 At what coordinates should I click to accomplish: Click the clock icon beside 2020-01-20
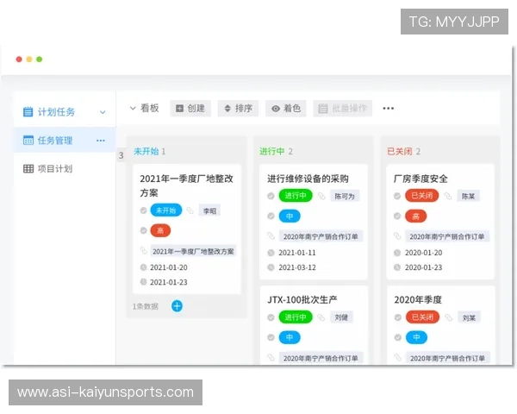(397, 253)
